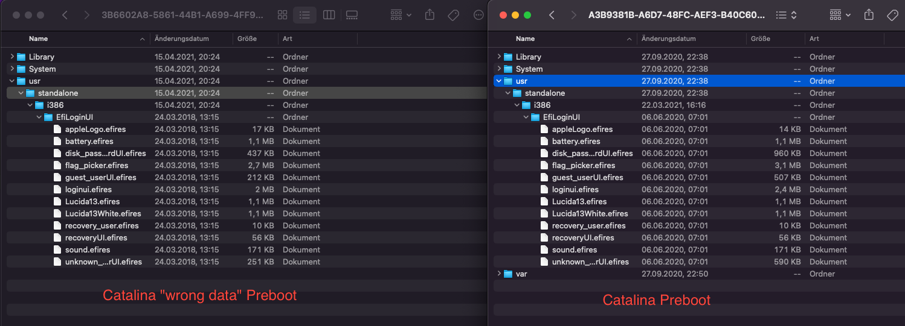The width and height of the screenshot is (905, 326).
Task: Expand Library folder in right window
Action: (x=499, y=57)
